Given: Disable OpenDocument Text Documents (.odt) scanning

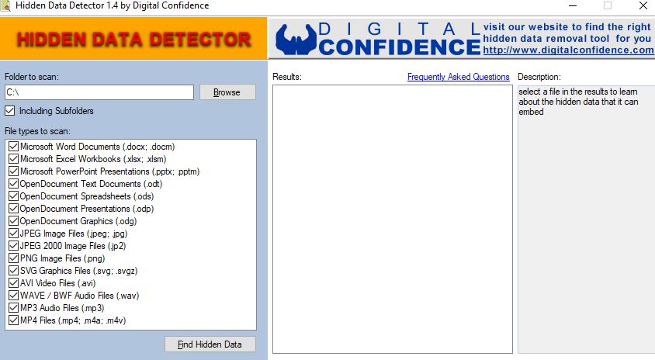Looking at the screenshot, I should pos(13,184).
